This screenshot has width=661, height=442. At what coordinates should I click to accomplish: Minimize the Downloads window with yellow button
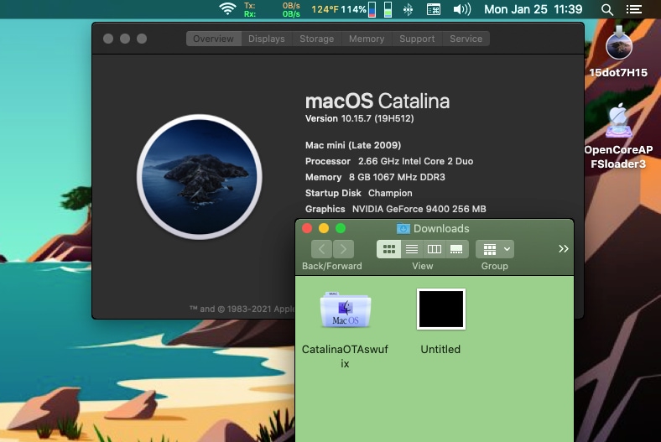pyautogui.click(x=324, y=228)
